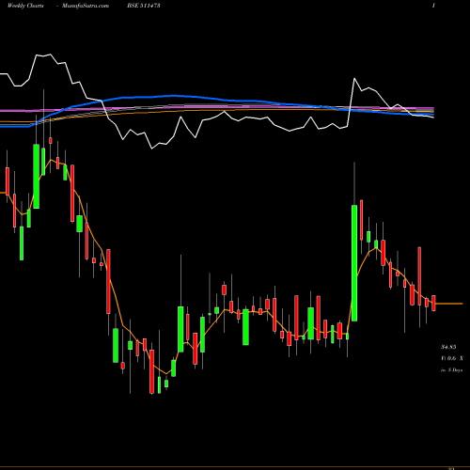Click the orange current-price line extension
The height and width of the screenshot is (470, 470).
[449, 304]
